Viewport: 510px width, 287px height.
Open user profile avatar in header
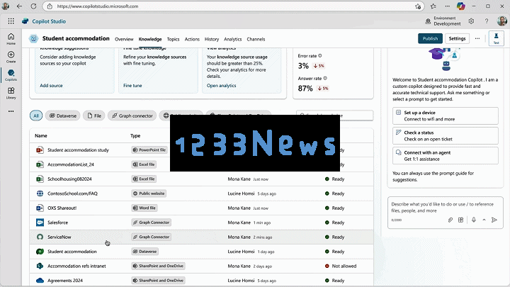(x=502, y=21)
